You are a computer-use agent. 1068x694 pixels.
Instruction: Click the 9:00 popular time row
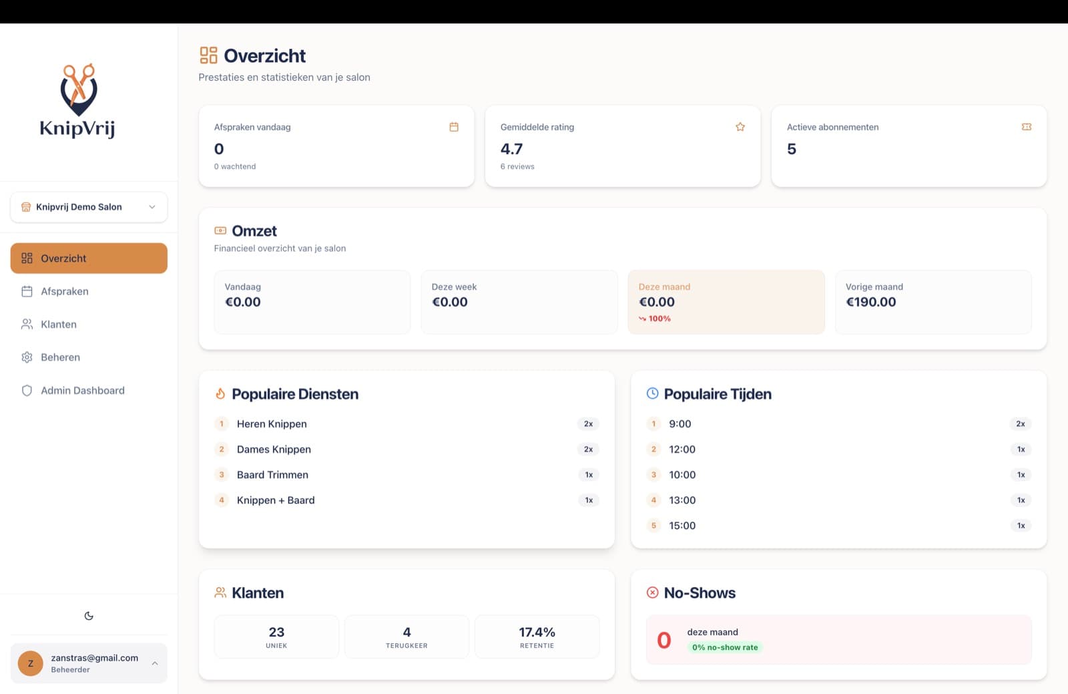point(839,423)
